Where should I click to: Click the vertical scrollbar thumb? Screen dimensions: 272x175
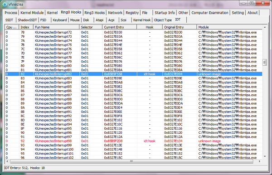[265, 62]
